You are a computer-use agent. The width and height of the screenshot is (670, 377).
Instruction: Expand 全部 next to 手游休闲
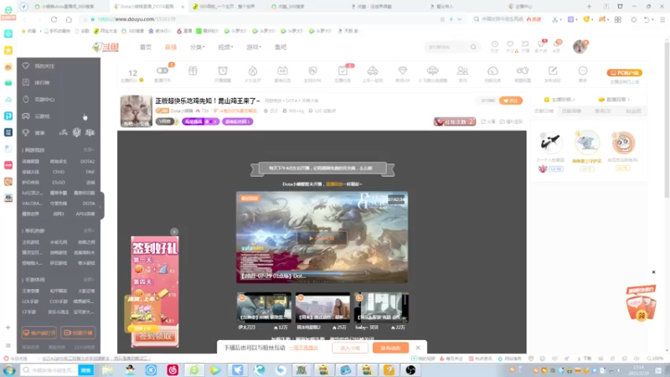click(x=89, y=280)
